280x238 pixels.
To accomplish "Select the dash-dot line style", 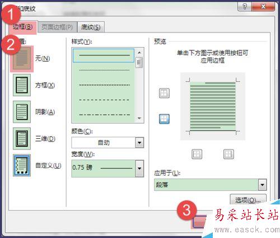I will (x=104, y=115).
